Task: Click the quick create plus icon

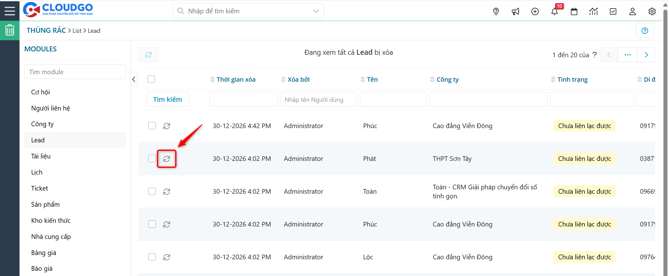Action: (535, 12)
